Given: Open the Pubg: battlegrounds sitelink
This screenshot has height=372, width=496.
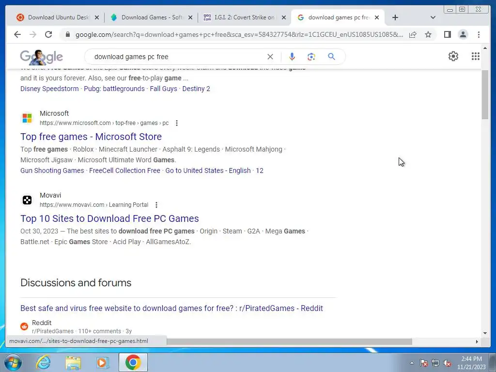Looking at the screenshot, I should (x=114, y=89).
